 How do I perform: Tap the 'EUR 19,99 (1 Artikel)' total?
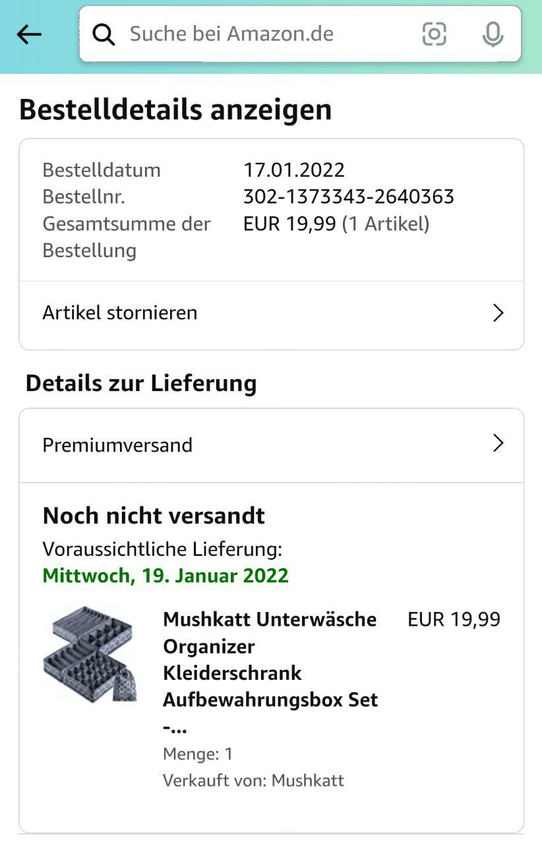click(336, 224)
